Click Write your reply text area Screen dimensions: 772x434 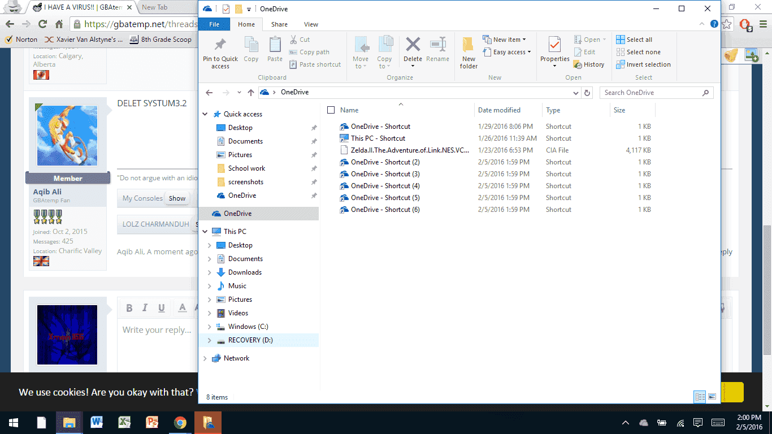coord(158,330)
